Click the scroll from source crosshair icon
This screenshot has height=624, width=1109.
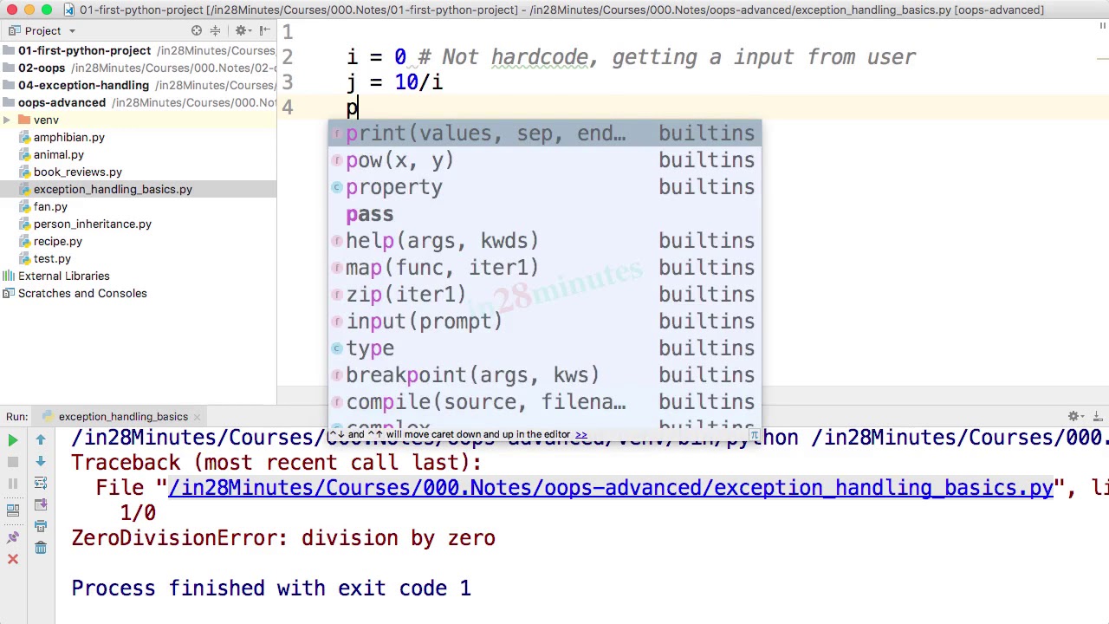pos(197,30)
